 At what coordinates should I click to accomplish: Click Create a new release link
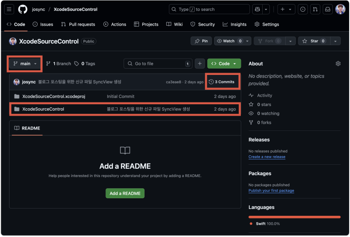pyautogui.click(x=267, y=157)
